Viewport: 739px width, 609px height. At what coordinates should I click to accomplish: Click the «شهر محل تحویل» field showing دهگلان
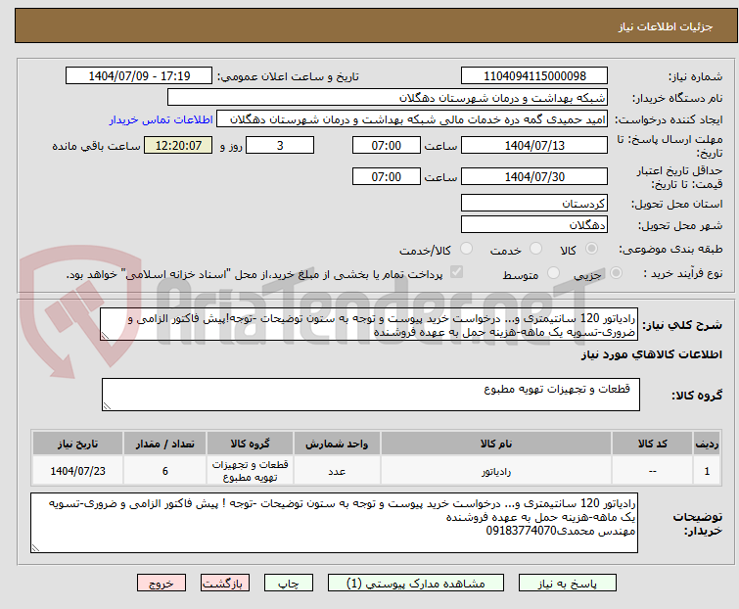[x=534, y=224]
